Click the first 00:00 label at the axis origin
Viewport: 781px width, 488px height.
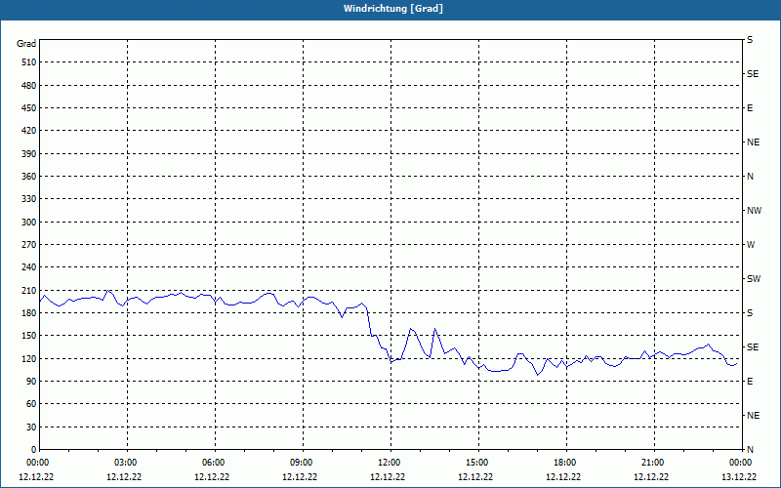pyautogui.click(x=39, y=463)
